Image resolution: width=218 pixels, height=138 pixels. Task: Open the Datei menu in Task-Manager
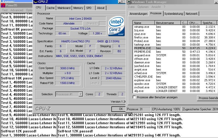click(x=131, y=7)
